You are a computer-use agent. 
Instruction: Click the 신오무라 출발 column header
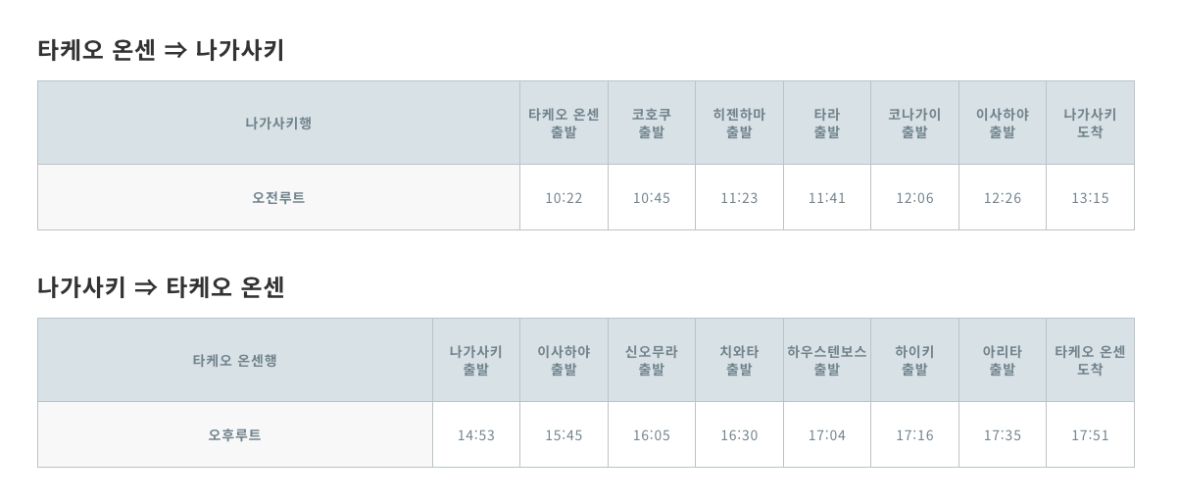(x=652, y=360)
